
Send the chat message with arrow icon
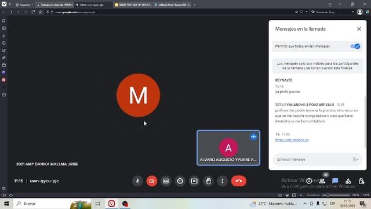[x=355, y=160]
